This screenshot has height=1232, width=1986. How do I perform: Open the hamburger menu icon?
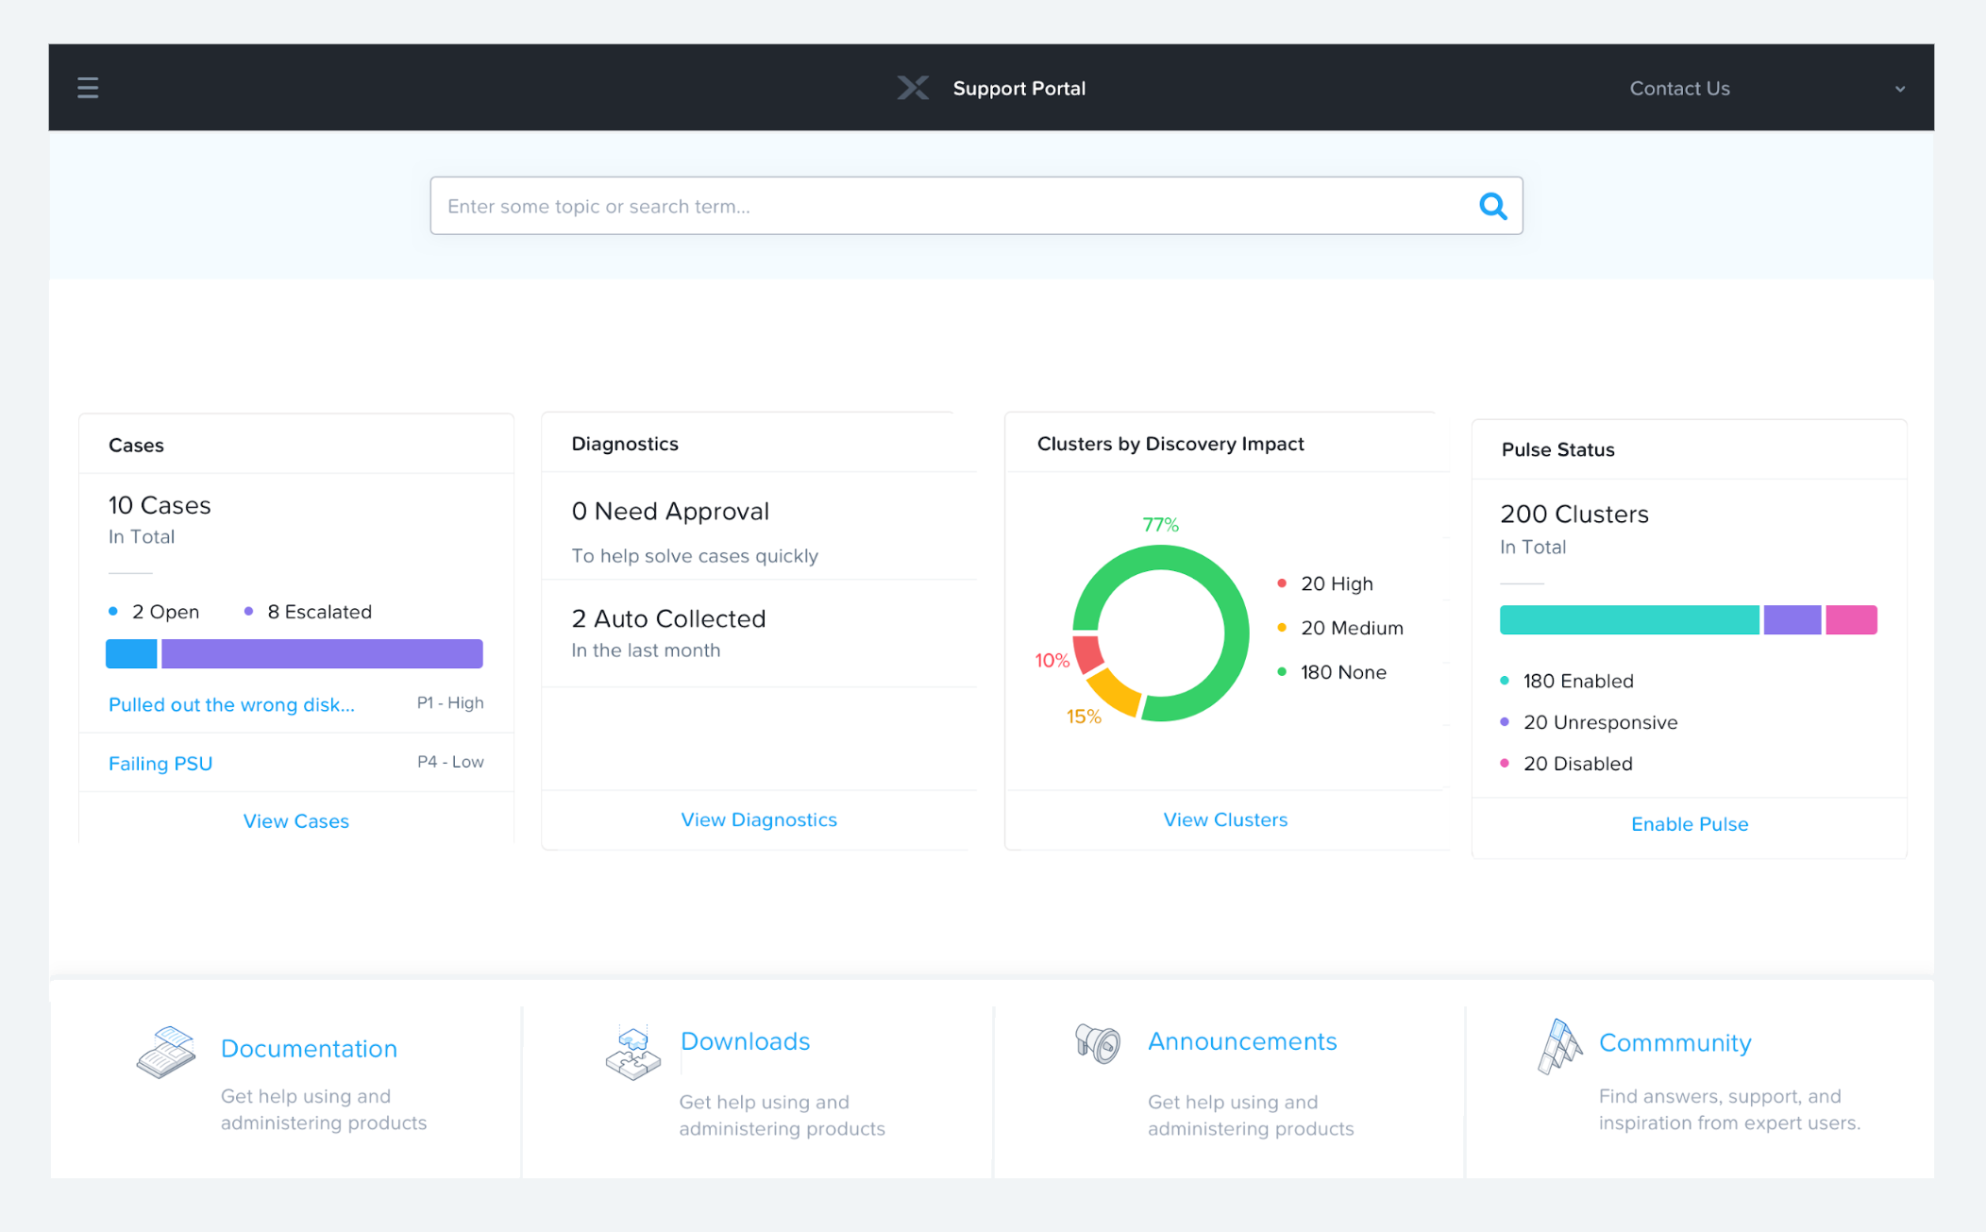(x=88, y=88)
